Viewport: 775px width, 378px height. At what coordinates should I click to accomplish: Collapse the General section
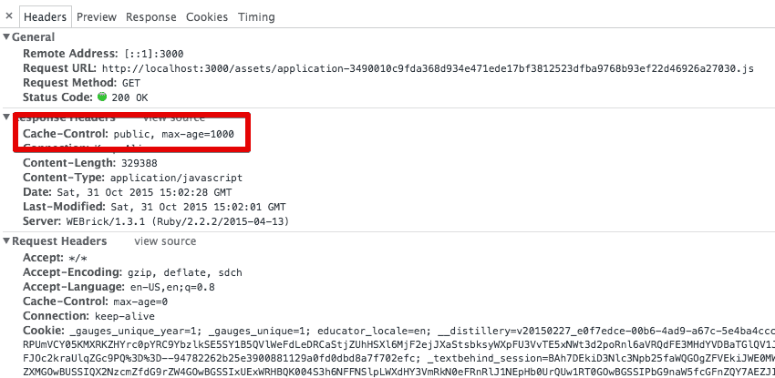7,37
